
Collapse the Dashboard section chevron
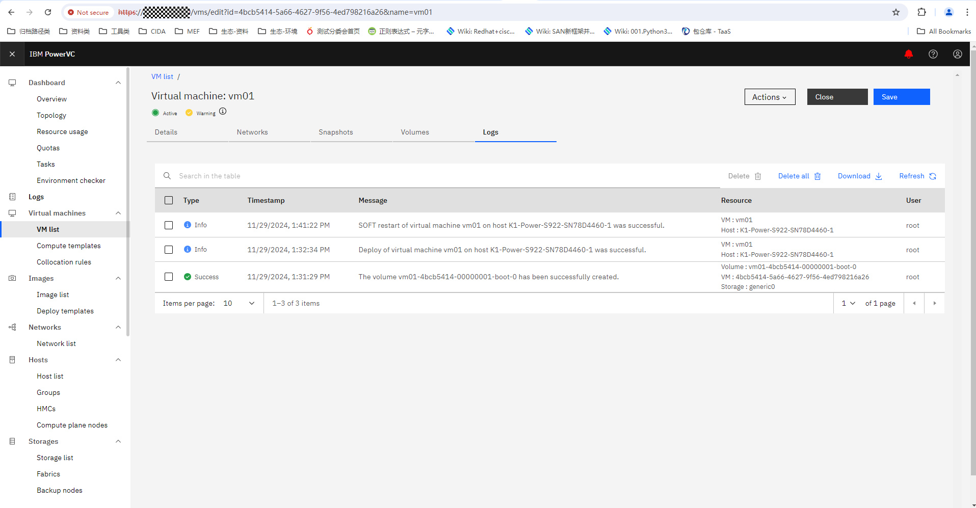click(x=118, y=83)
